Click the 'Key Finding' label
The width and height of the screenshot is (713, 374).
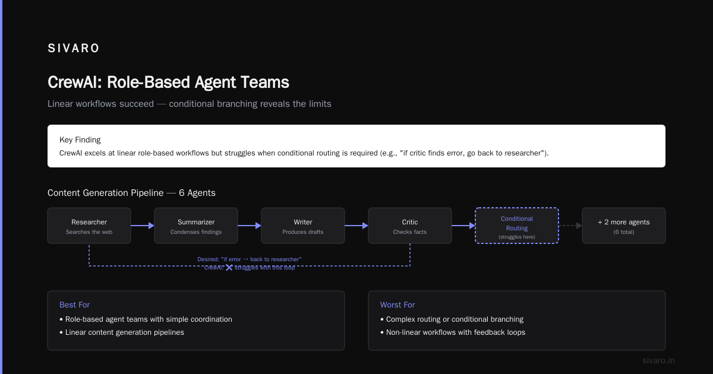tap(80, 140)
